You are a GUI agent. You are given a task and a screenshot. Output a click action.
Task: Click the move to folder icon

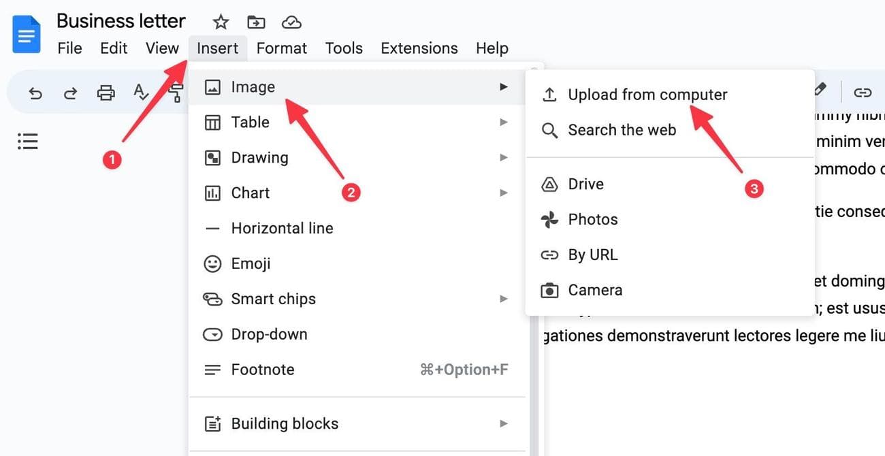(256, 22)
